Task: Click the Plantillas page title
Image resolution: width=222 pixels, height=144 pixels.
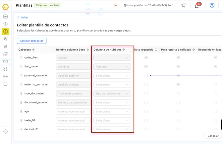Action: point(24,5)
